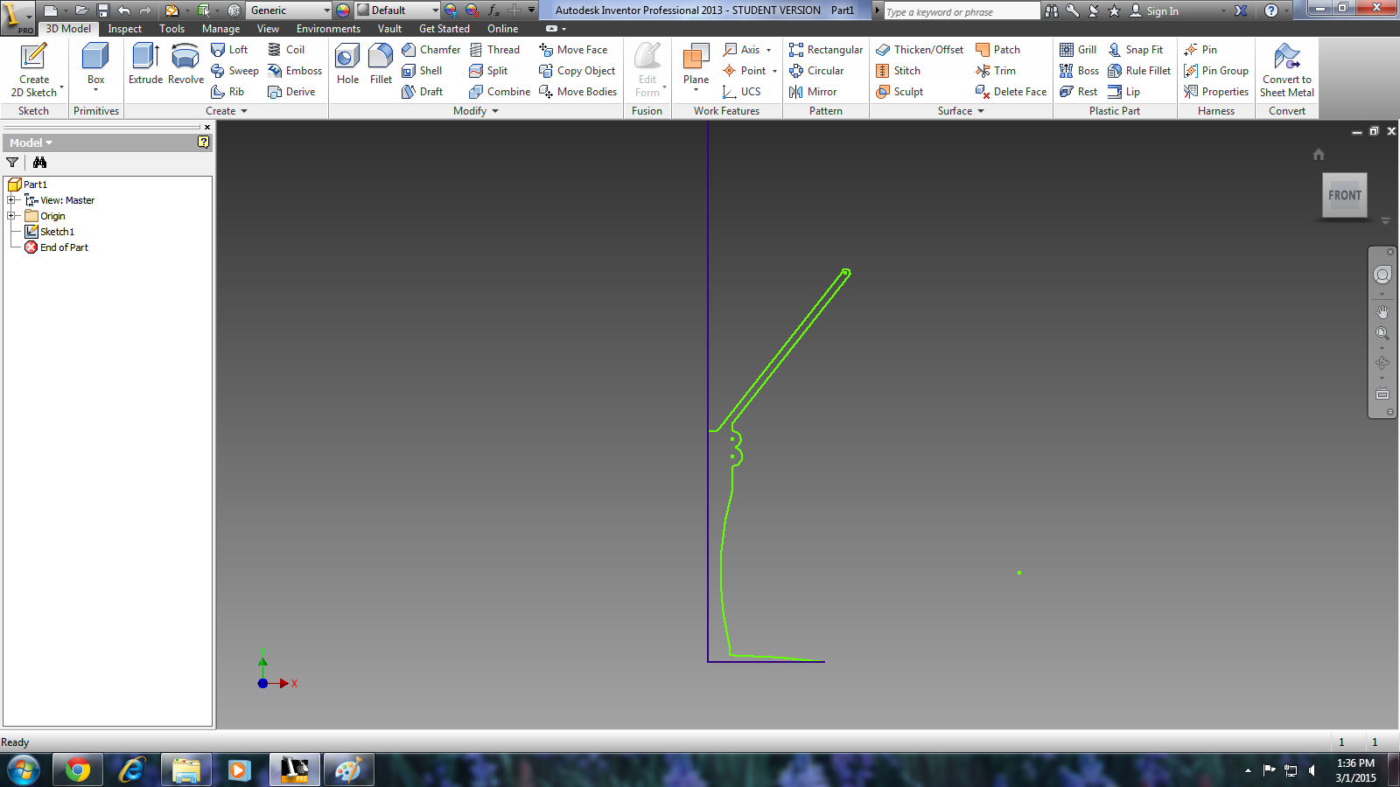1400x787 pixels.
Task: Click the ViewCube Home icon
Action: point(1319,155)
